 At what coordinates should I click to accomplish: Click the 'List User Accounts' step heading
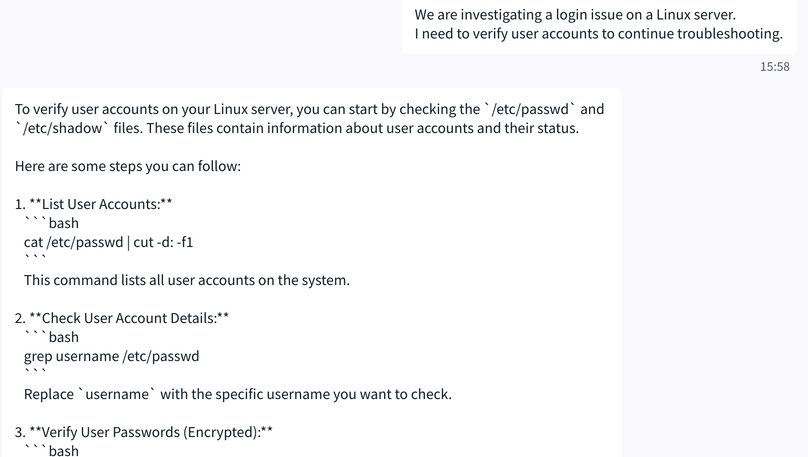(100, 204)
